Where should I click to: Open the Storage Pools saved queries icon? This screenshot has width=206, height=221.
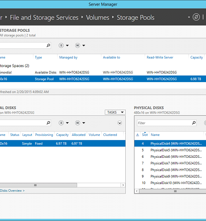click(78, 46)
